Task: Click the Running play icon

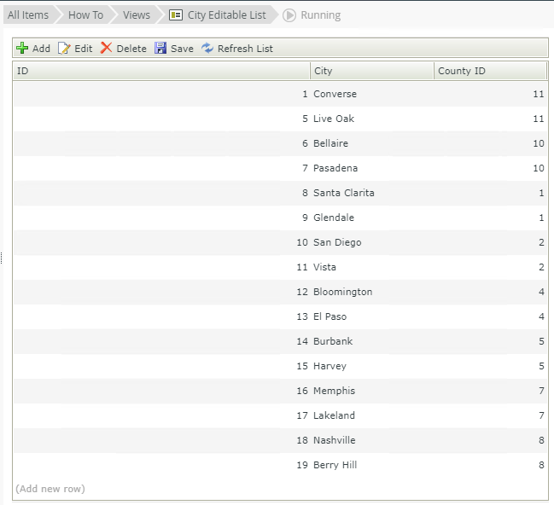Action: 289,15
